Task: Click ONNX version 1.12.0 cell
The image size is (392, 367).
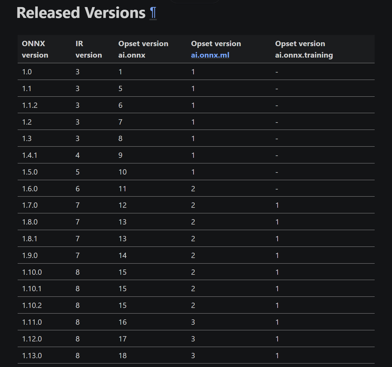Action: 32,339
